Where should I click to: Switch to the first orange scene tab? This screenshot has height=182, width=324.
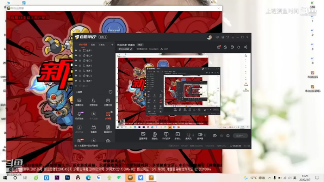click(x=83, y=44)
